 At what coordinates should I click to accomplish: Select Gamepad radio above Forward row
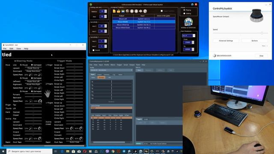(x=32, y=91)
